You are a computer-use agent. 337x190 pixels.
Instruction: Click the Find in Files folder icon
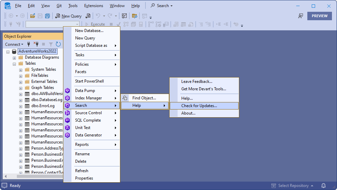pos(134,16)
